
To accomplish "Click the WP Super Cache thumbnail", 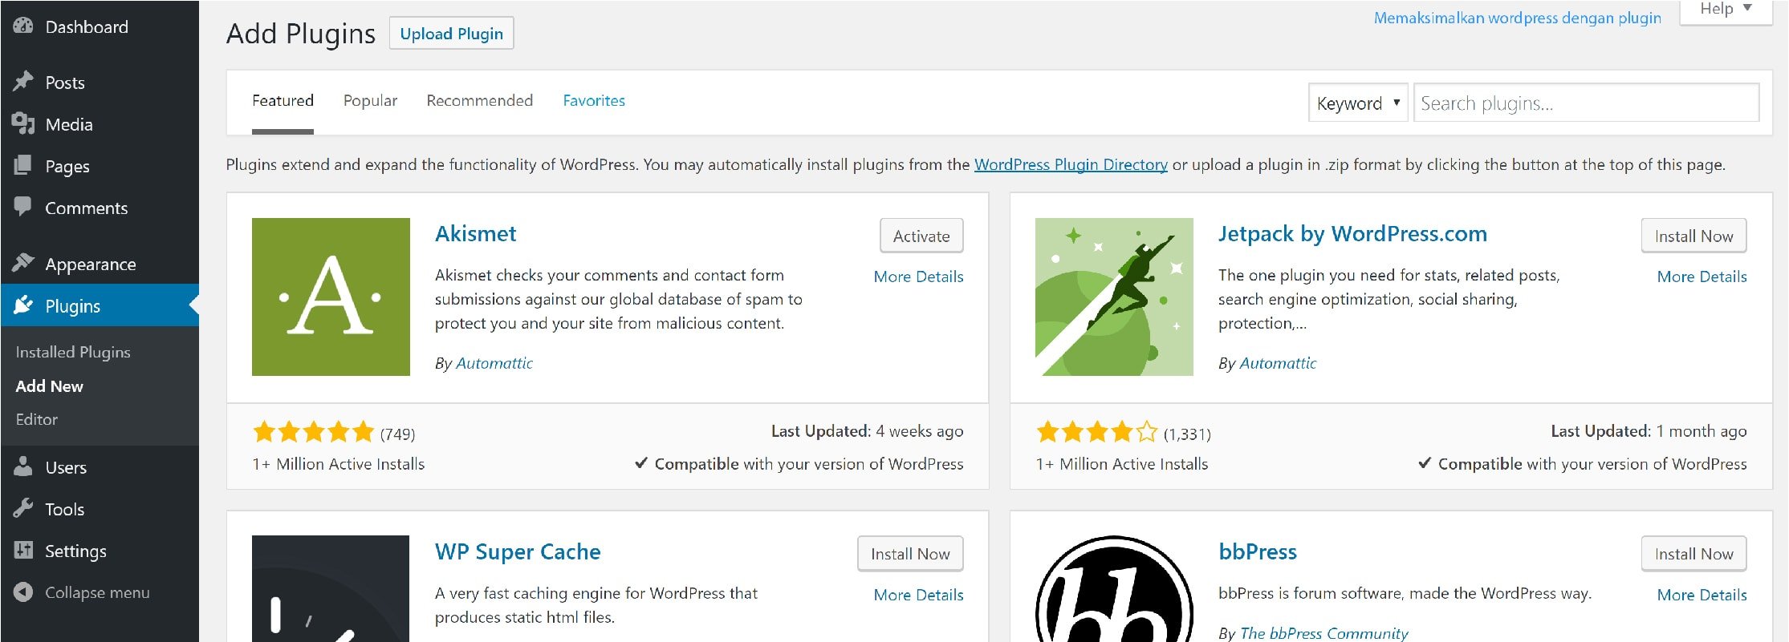I will [x=331, y=588].
